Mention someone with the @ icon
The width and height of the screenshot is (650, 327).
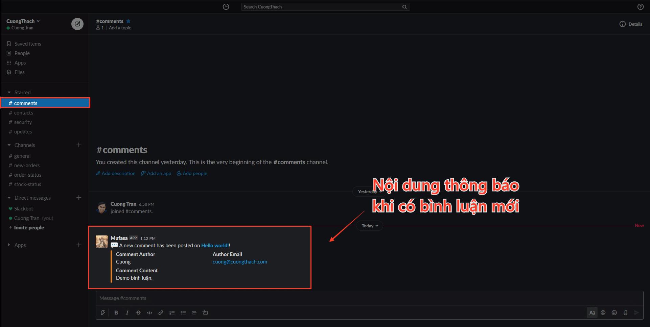pos(603,312)
